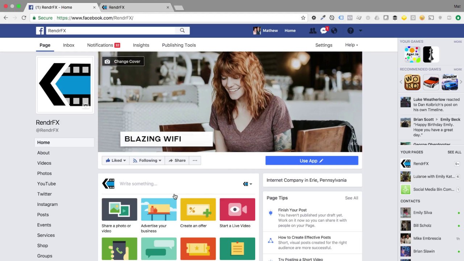The width and height of the screenshot is (464, 261).
Task: Click the RendrFX profile picture
Action: 65,85
